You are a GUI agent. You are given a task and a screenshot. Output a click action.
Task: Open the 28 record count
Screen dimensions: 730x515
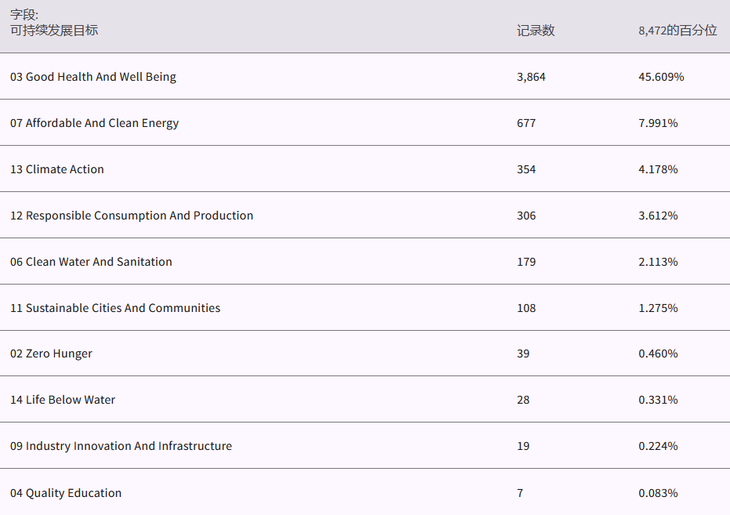(x=523, y=400)
